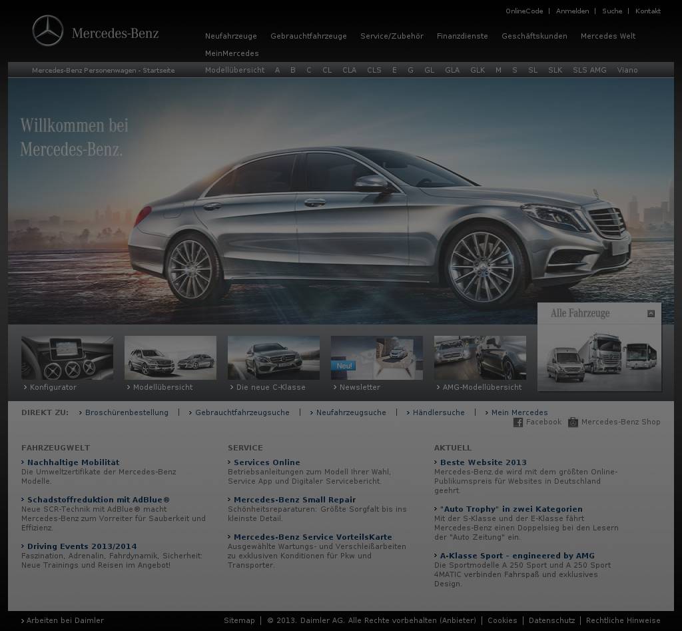Click the Mercedes-Benz star logo

(x=48, y=31)
